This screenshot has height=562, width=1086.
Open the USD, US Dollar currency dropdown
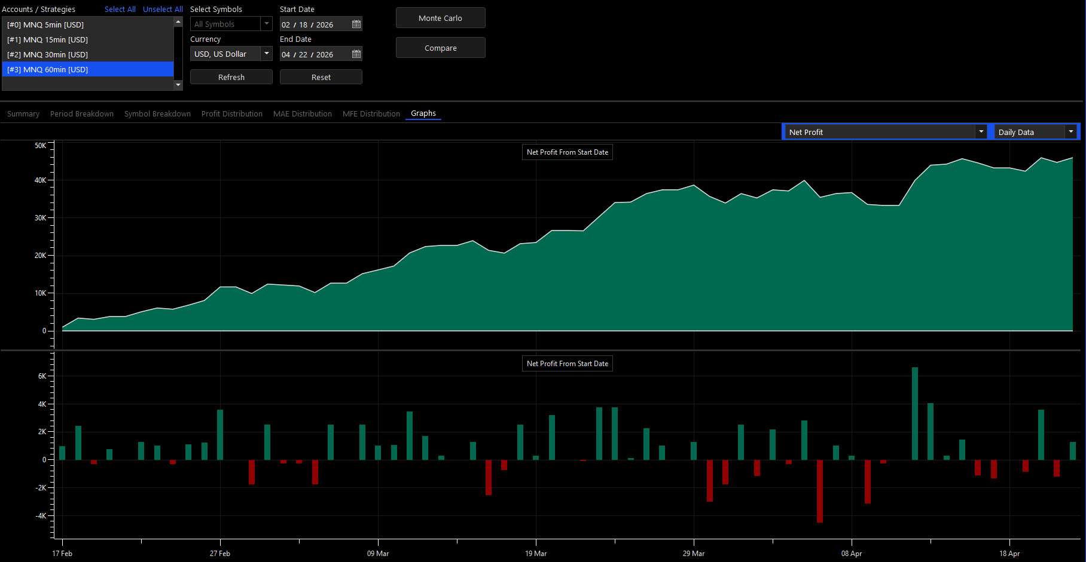click(231, 54)
